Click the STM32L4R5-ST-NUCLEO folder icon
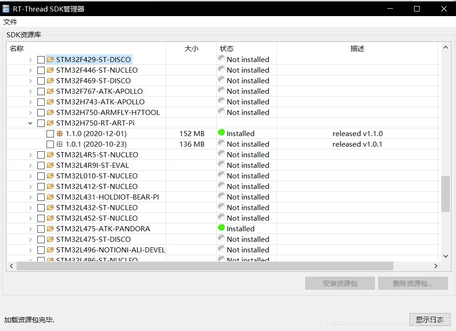This screenshot has height=331, width=456. point(50,155)
